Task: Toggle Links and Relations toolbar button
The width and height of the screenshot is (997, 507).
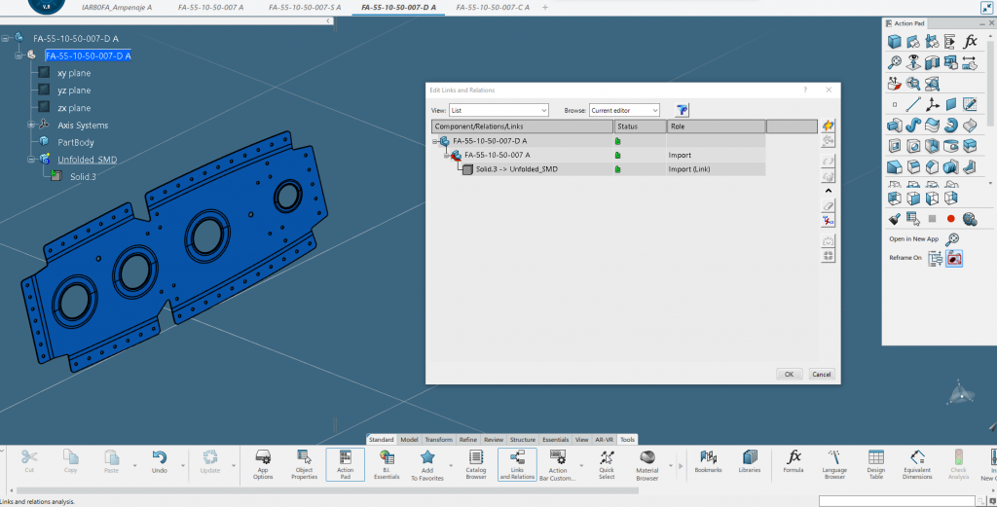Action: tap(517, 464)
